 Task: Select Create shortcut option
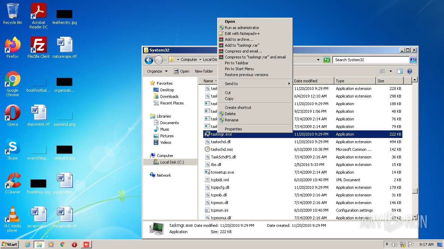coord(255,108)
